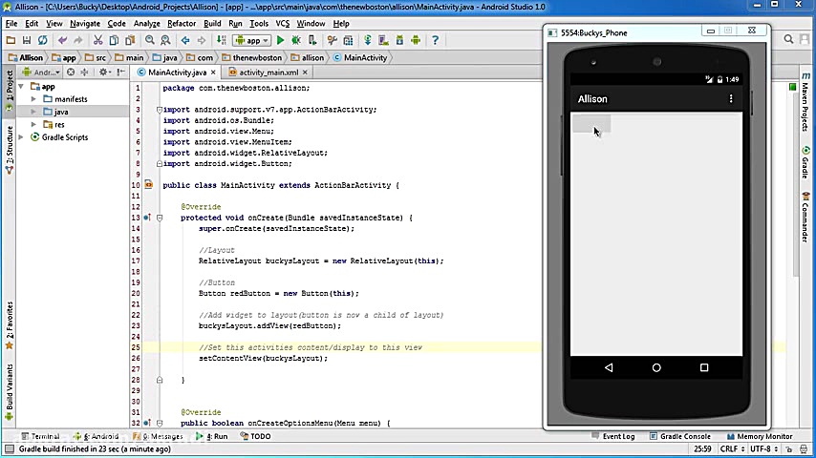Open the Gradle Console panel
Image resolution: width=816 pixels, height=458 pixels.
(x=680, y=436)
